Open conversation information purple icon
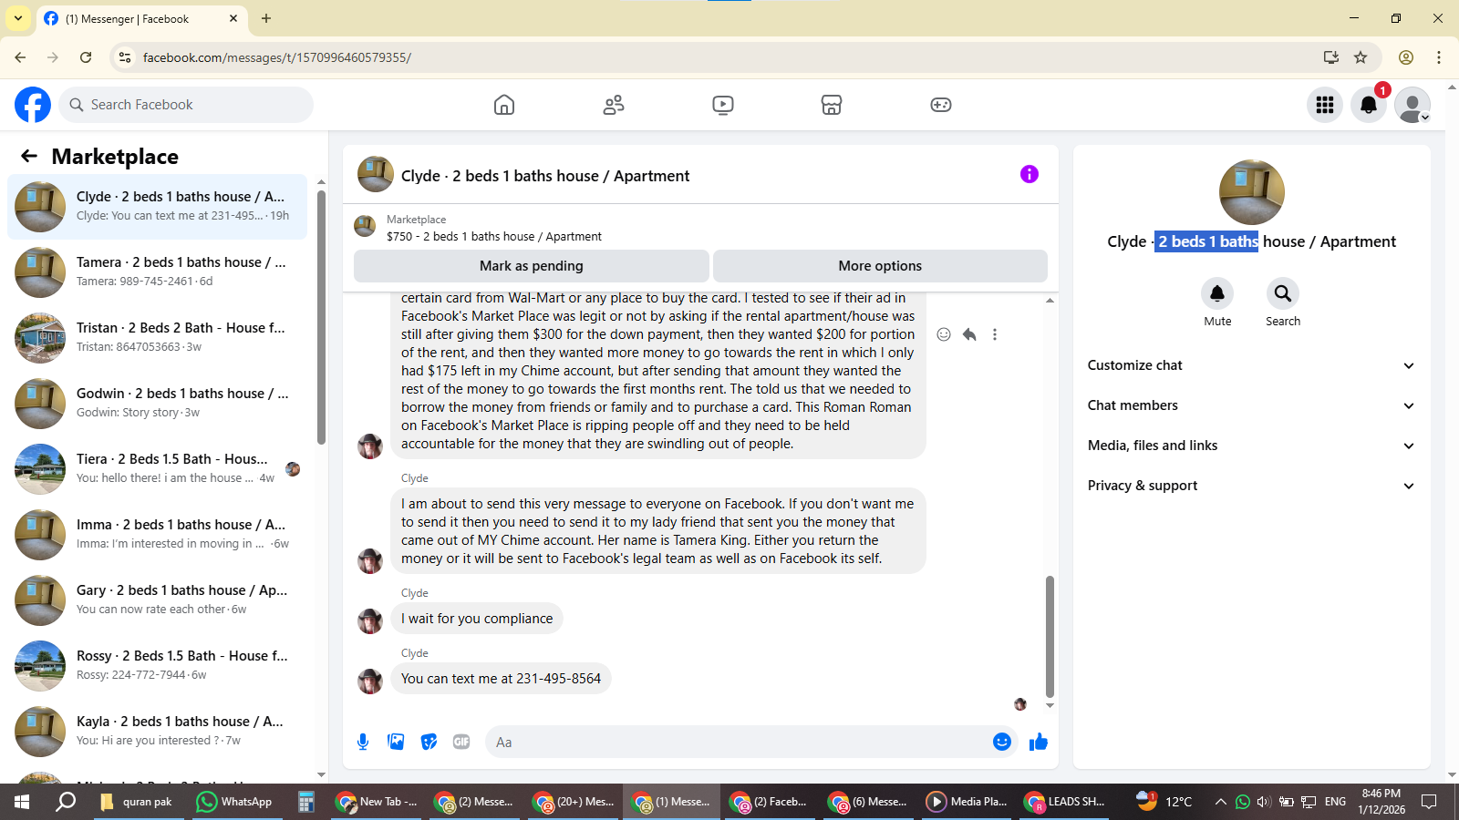 click(1030, 174)
